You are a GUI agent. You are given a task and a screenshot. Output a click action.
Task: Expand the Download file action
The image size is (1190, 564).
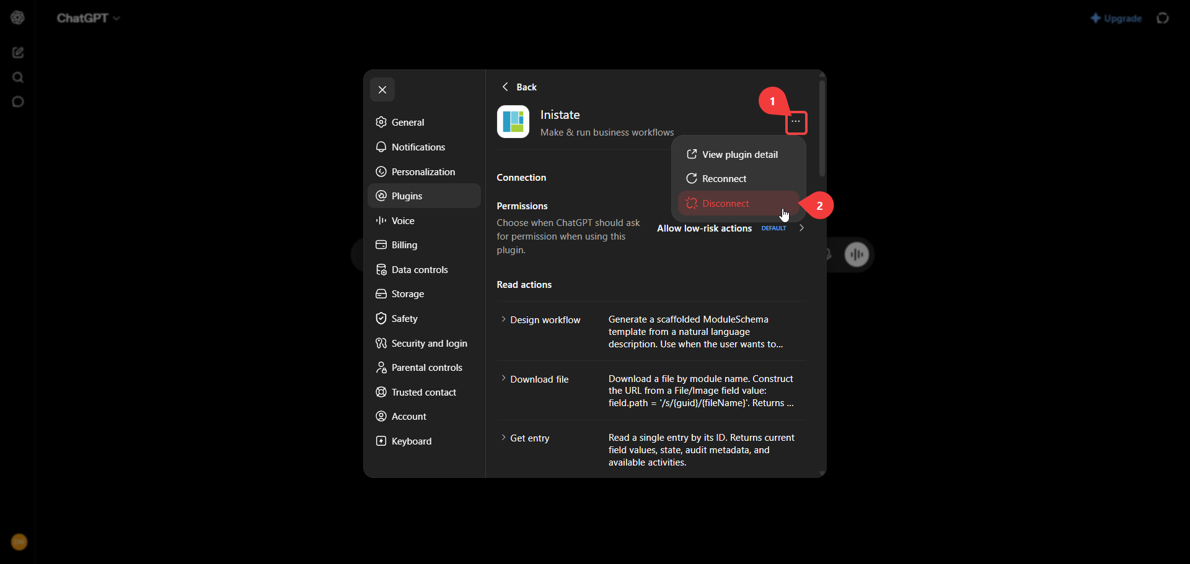[534, 380]
